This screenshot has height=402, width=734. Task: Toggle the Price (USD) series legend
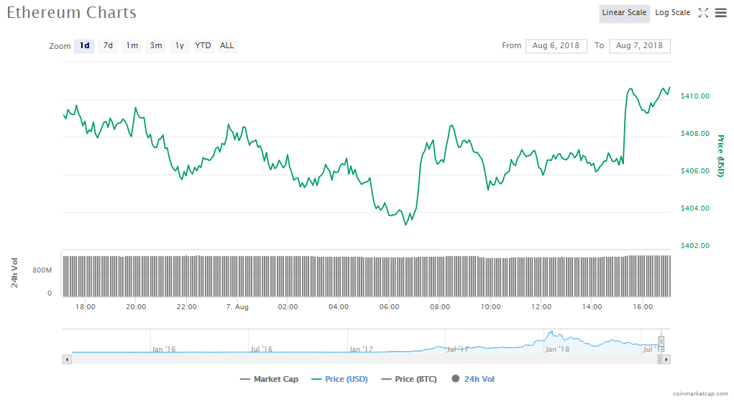[x=344, y=379]
